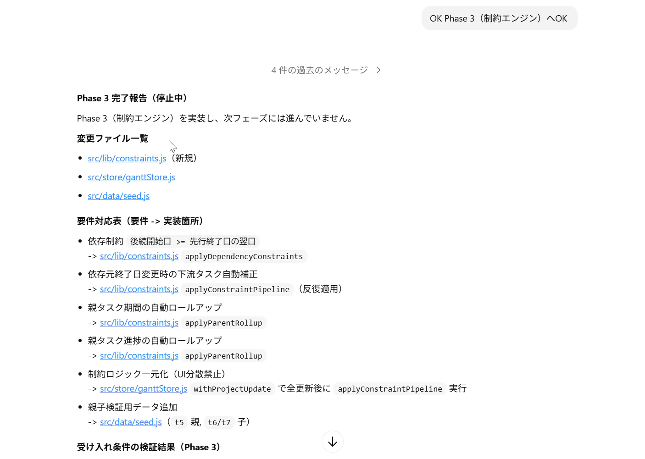This screenshot has width=645, height=459.
Task: Click the text 親子検証用データ追加
Action: (x=133, y=407)
